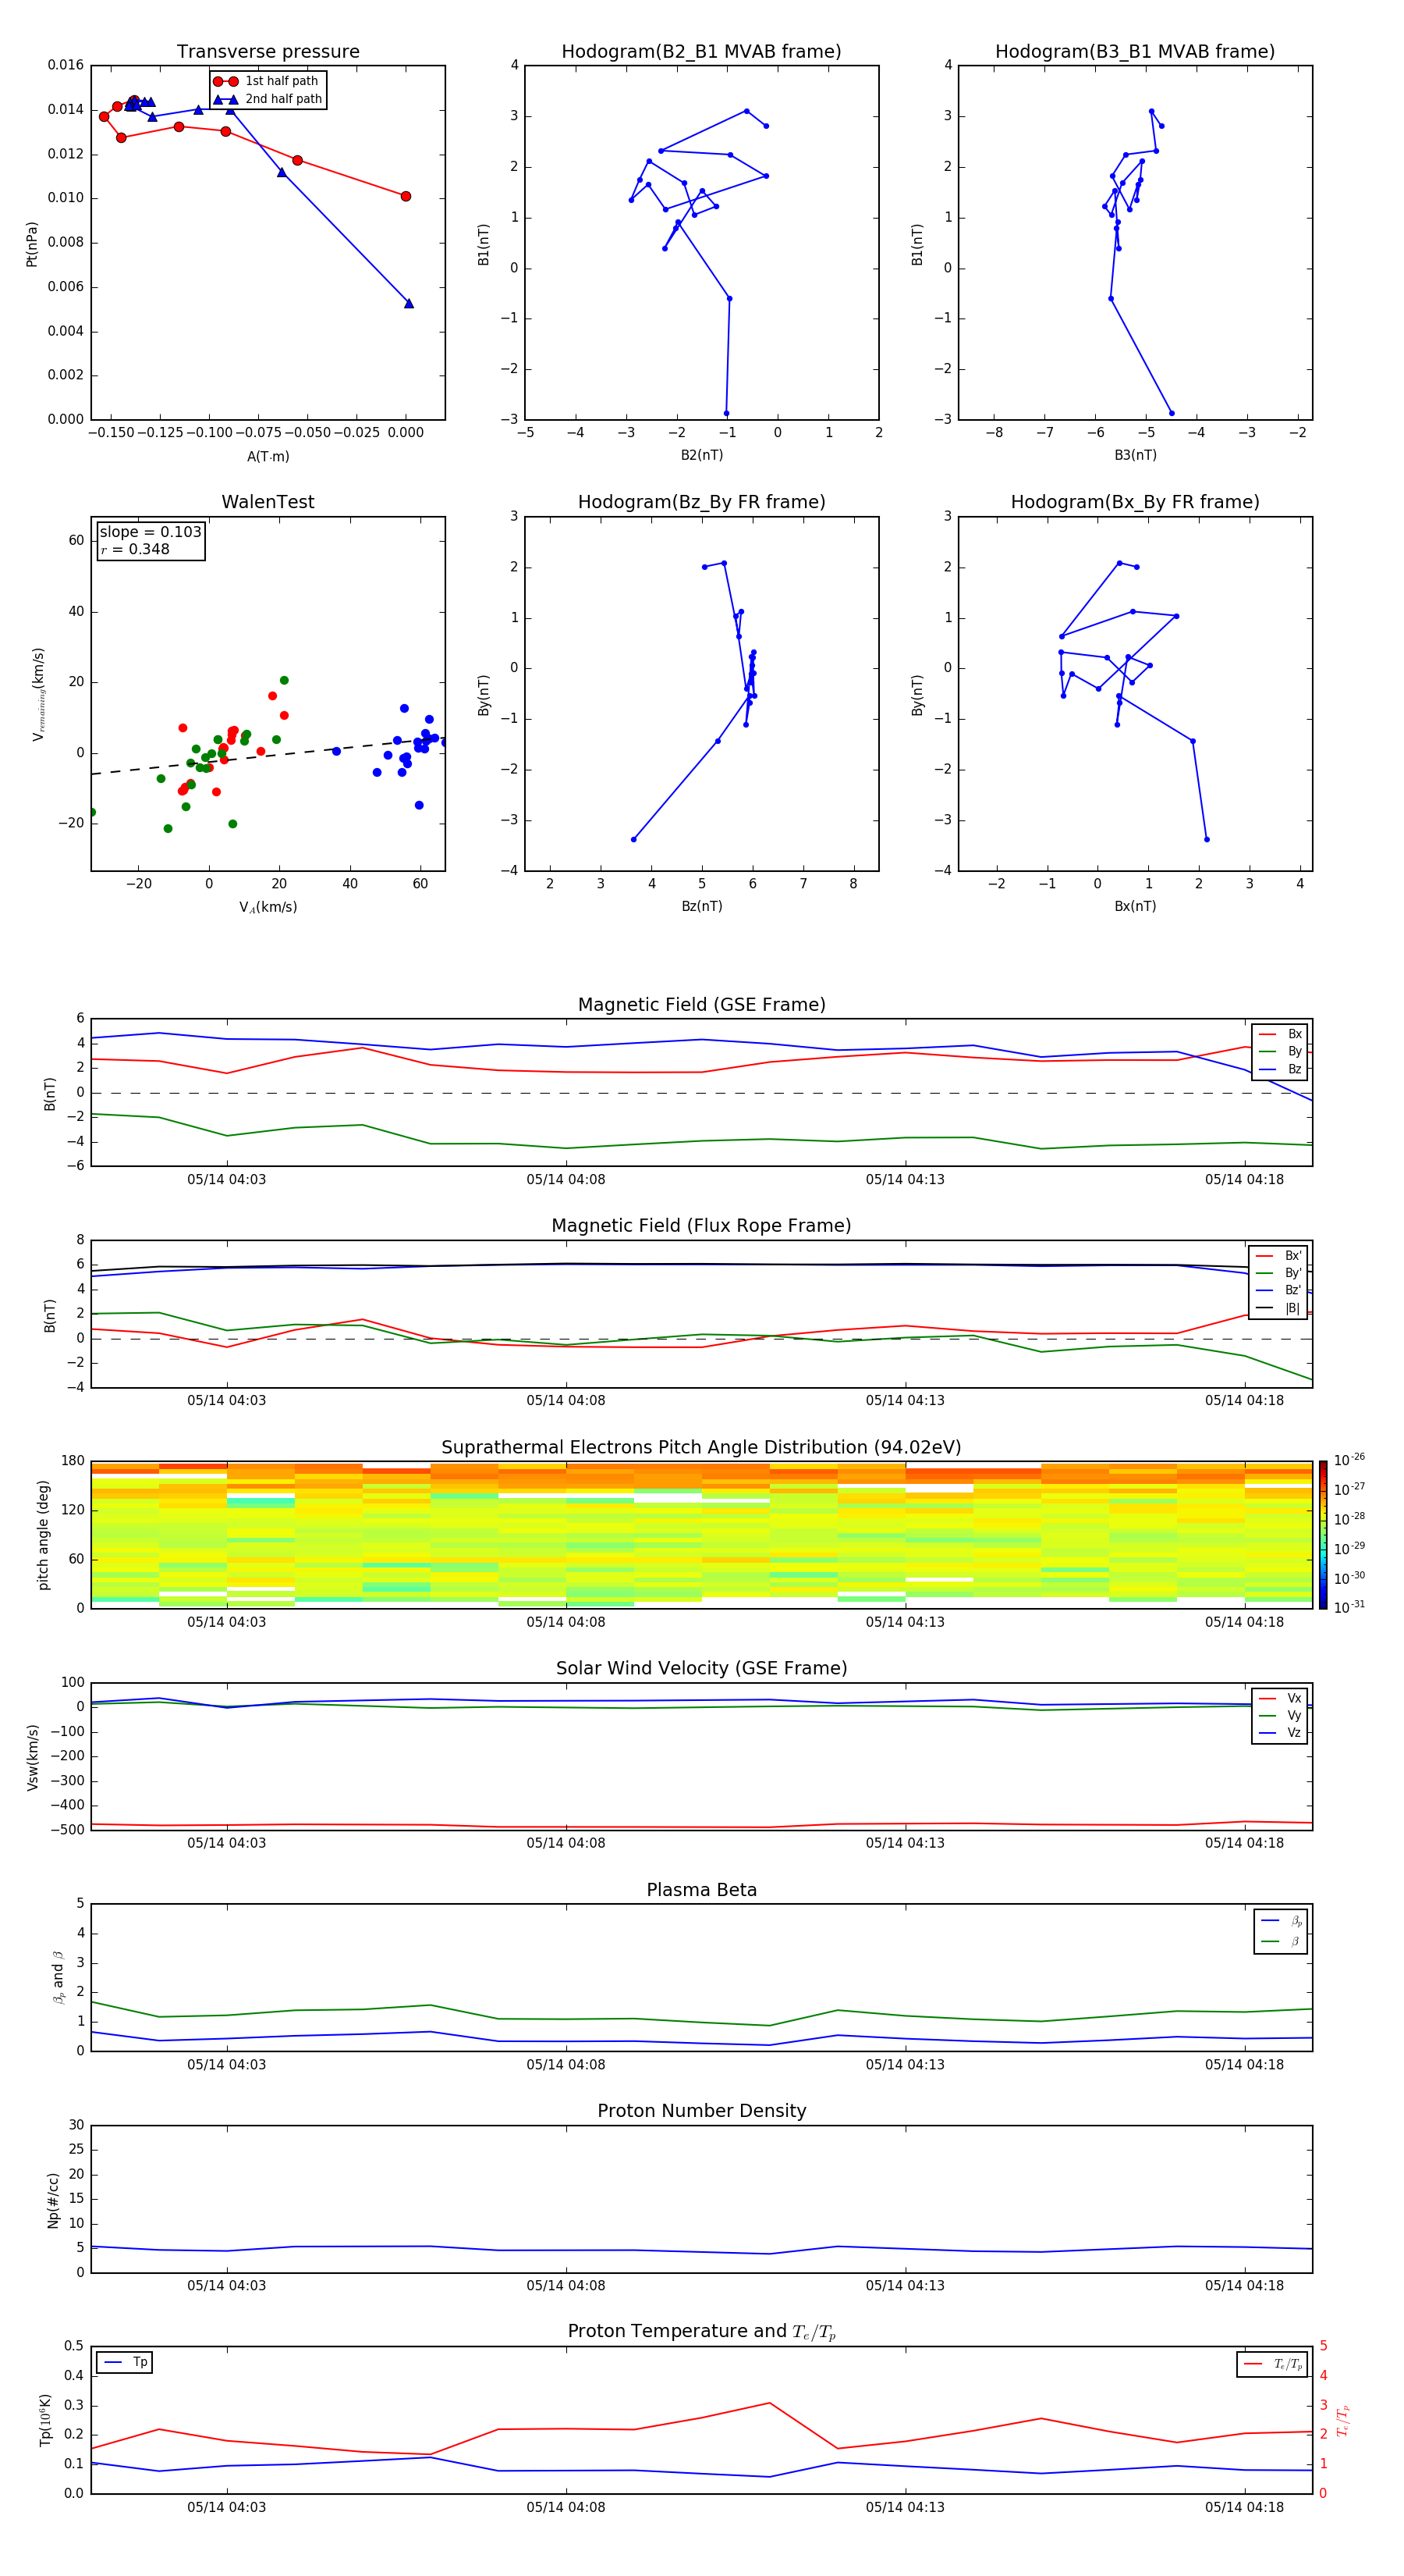
Task: Click the 'B3(nT)' axis label
Action: 1135,455
